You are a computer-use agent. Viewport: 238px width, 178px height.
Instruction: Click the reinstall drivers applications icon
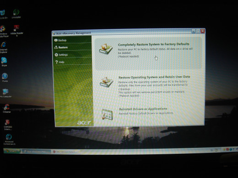[107, 115]
